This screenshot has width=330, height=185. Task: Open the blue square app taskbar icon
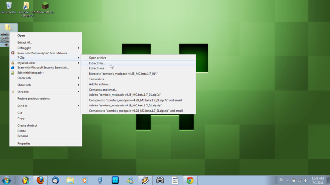coord(115,180)
